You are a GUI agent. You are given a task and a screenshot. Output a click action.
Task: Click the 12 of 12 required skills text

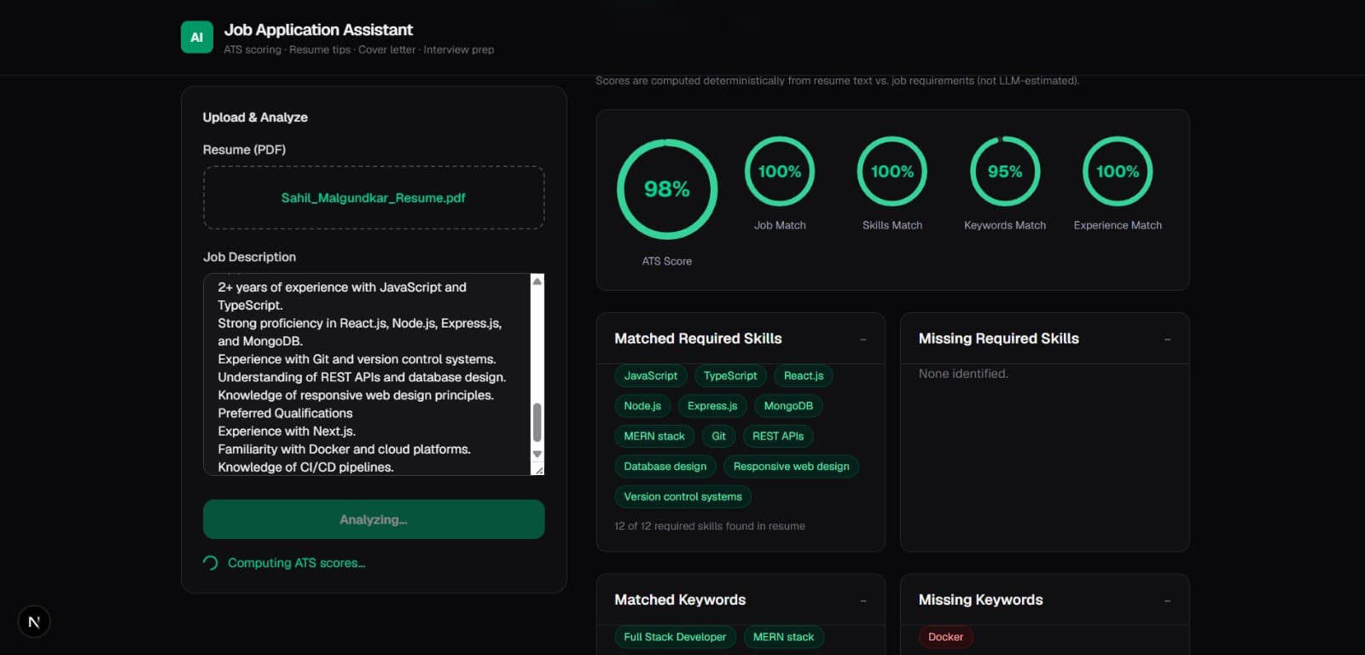(x=710, y=526)
